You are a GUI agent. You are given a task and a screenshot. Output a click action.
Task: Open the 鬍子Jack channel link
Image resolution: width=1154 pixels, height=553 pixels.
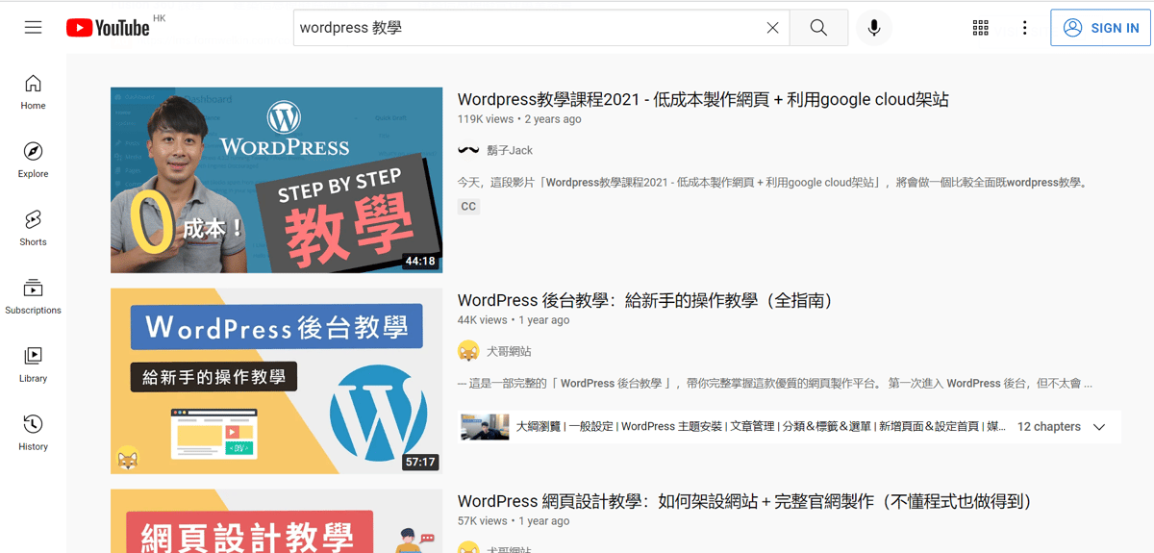pyautogui.click(x=509, y=150)
